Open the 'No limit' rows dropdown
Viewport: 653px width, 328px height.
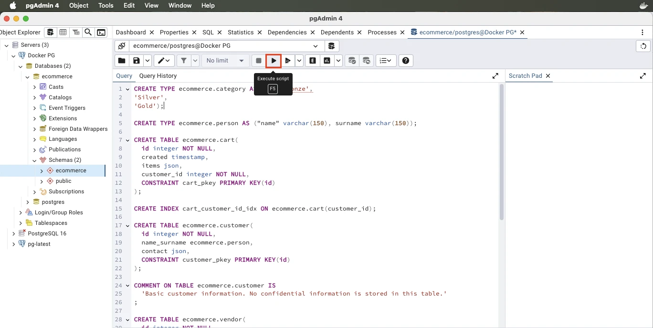point(225,61)
